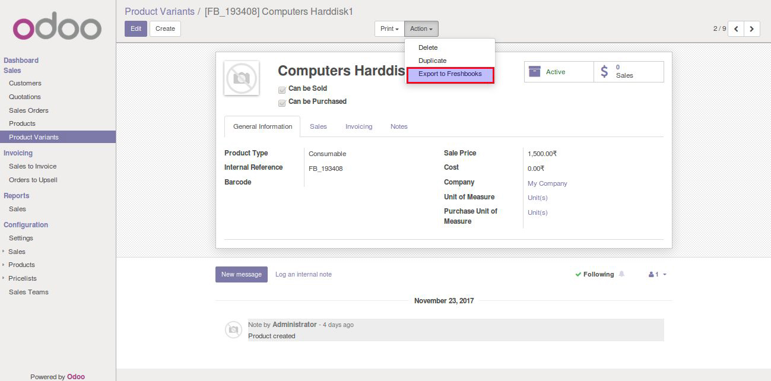
Task: Switch to the Invoicing tab
Action: [x=359, y=126]
